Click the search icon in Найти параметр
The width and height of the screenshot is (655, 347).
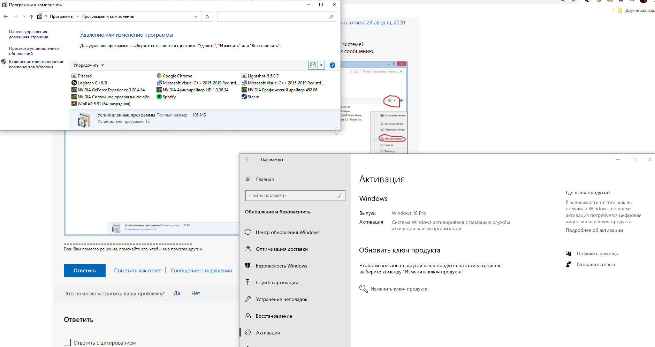tap(340, 196)
